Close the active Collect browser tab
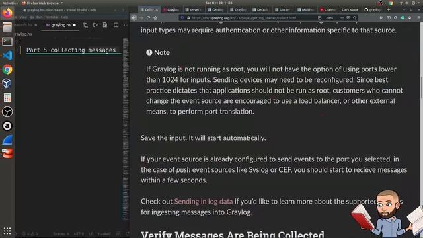The width and height of the screenshot is (423, 238). [157, 10]
